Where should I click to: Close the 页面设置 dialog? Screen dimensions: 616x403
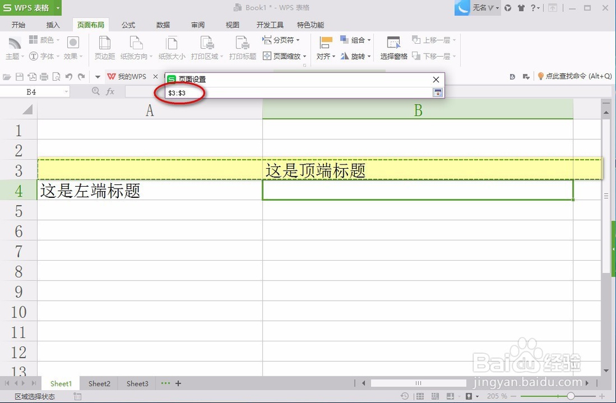tap(436, 79)
